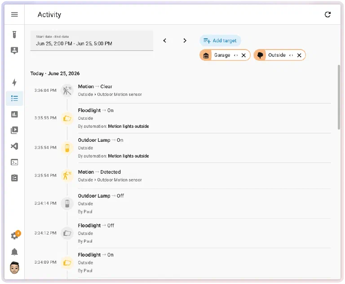Click the Activity list vertical scrollbar

click(x=339, y=97)
